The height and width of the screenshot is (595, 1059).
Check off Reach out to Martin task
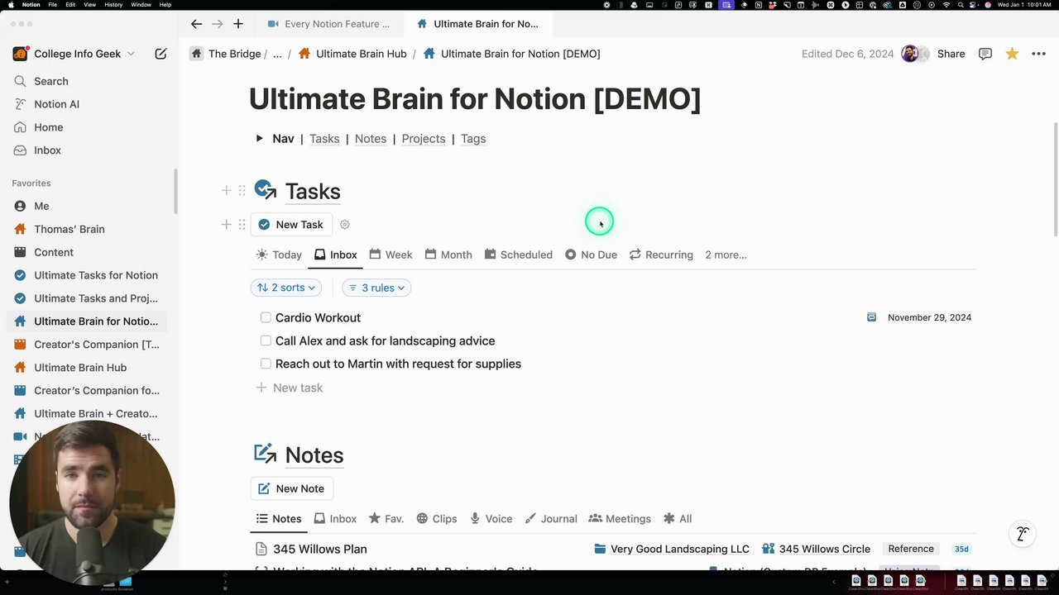[x=266, y=364]
